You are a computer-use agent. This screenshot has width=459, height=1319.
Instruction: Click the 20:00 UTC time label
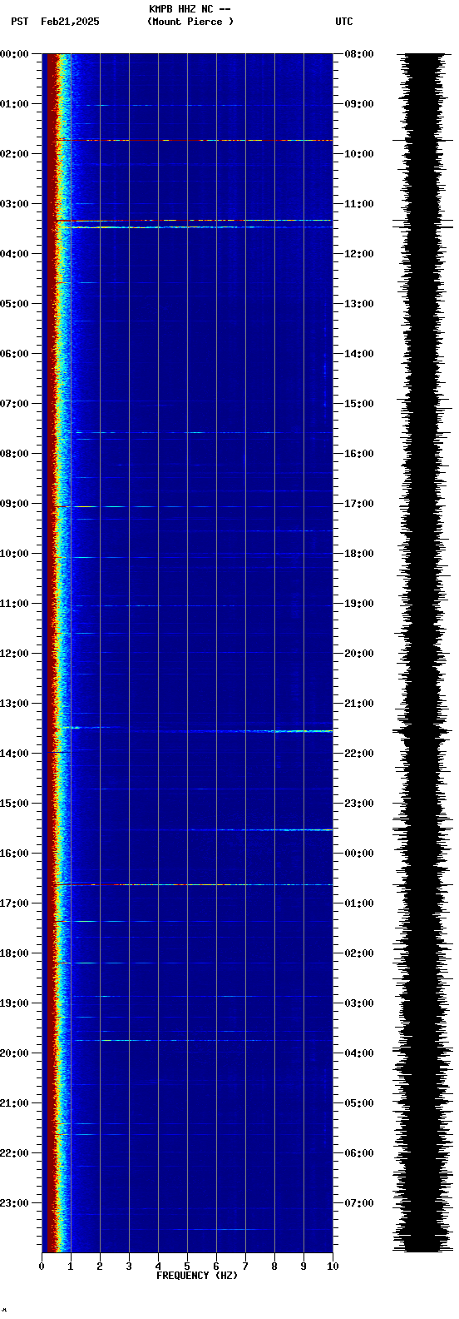[x=359, y=654]
